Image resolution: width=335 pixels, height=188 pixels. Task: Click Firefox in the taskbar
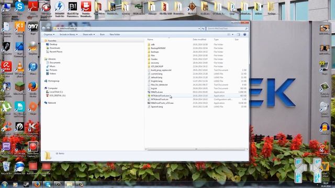[x=37, y=184]
